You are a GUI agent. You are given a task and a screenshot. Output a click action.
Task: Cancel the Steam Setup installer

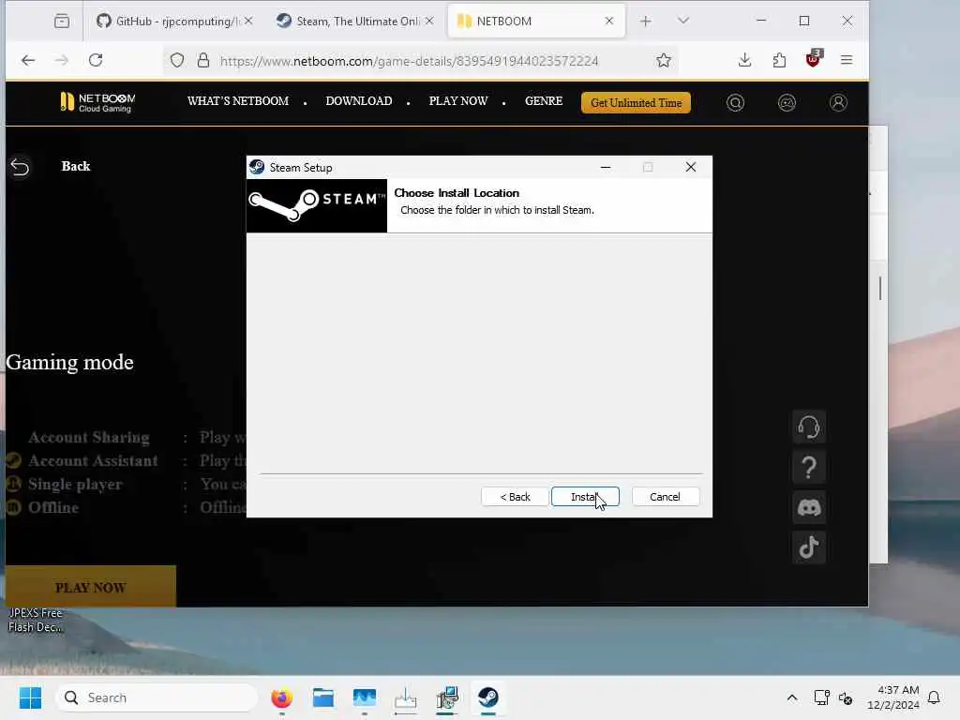665,497
